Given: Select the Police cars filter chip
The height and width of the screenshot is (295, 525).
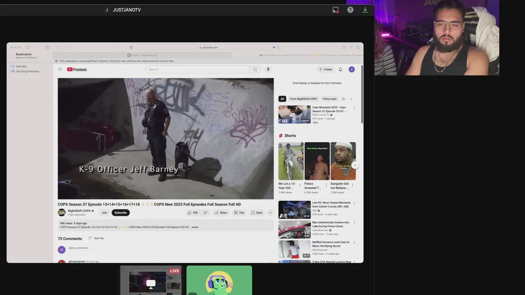Looking at the screenshot, I should click(x=329, y=99).
